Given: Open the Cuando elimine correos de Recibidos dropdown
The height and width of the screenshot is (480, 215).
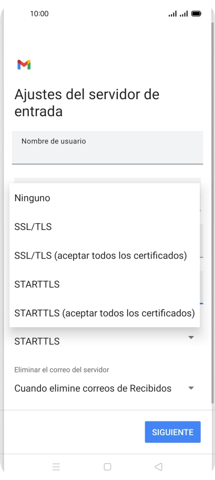Looking at the screenshot, I should coord(105,388).
